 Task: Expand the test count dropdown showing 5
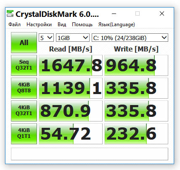click(46, 38)
